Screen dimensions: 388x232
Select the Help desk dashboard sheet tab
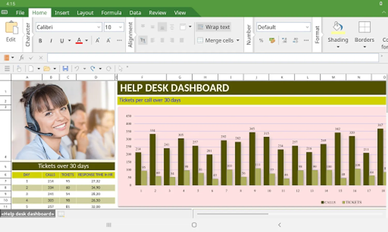click(x=28, y=214)
